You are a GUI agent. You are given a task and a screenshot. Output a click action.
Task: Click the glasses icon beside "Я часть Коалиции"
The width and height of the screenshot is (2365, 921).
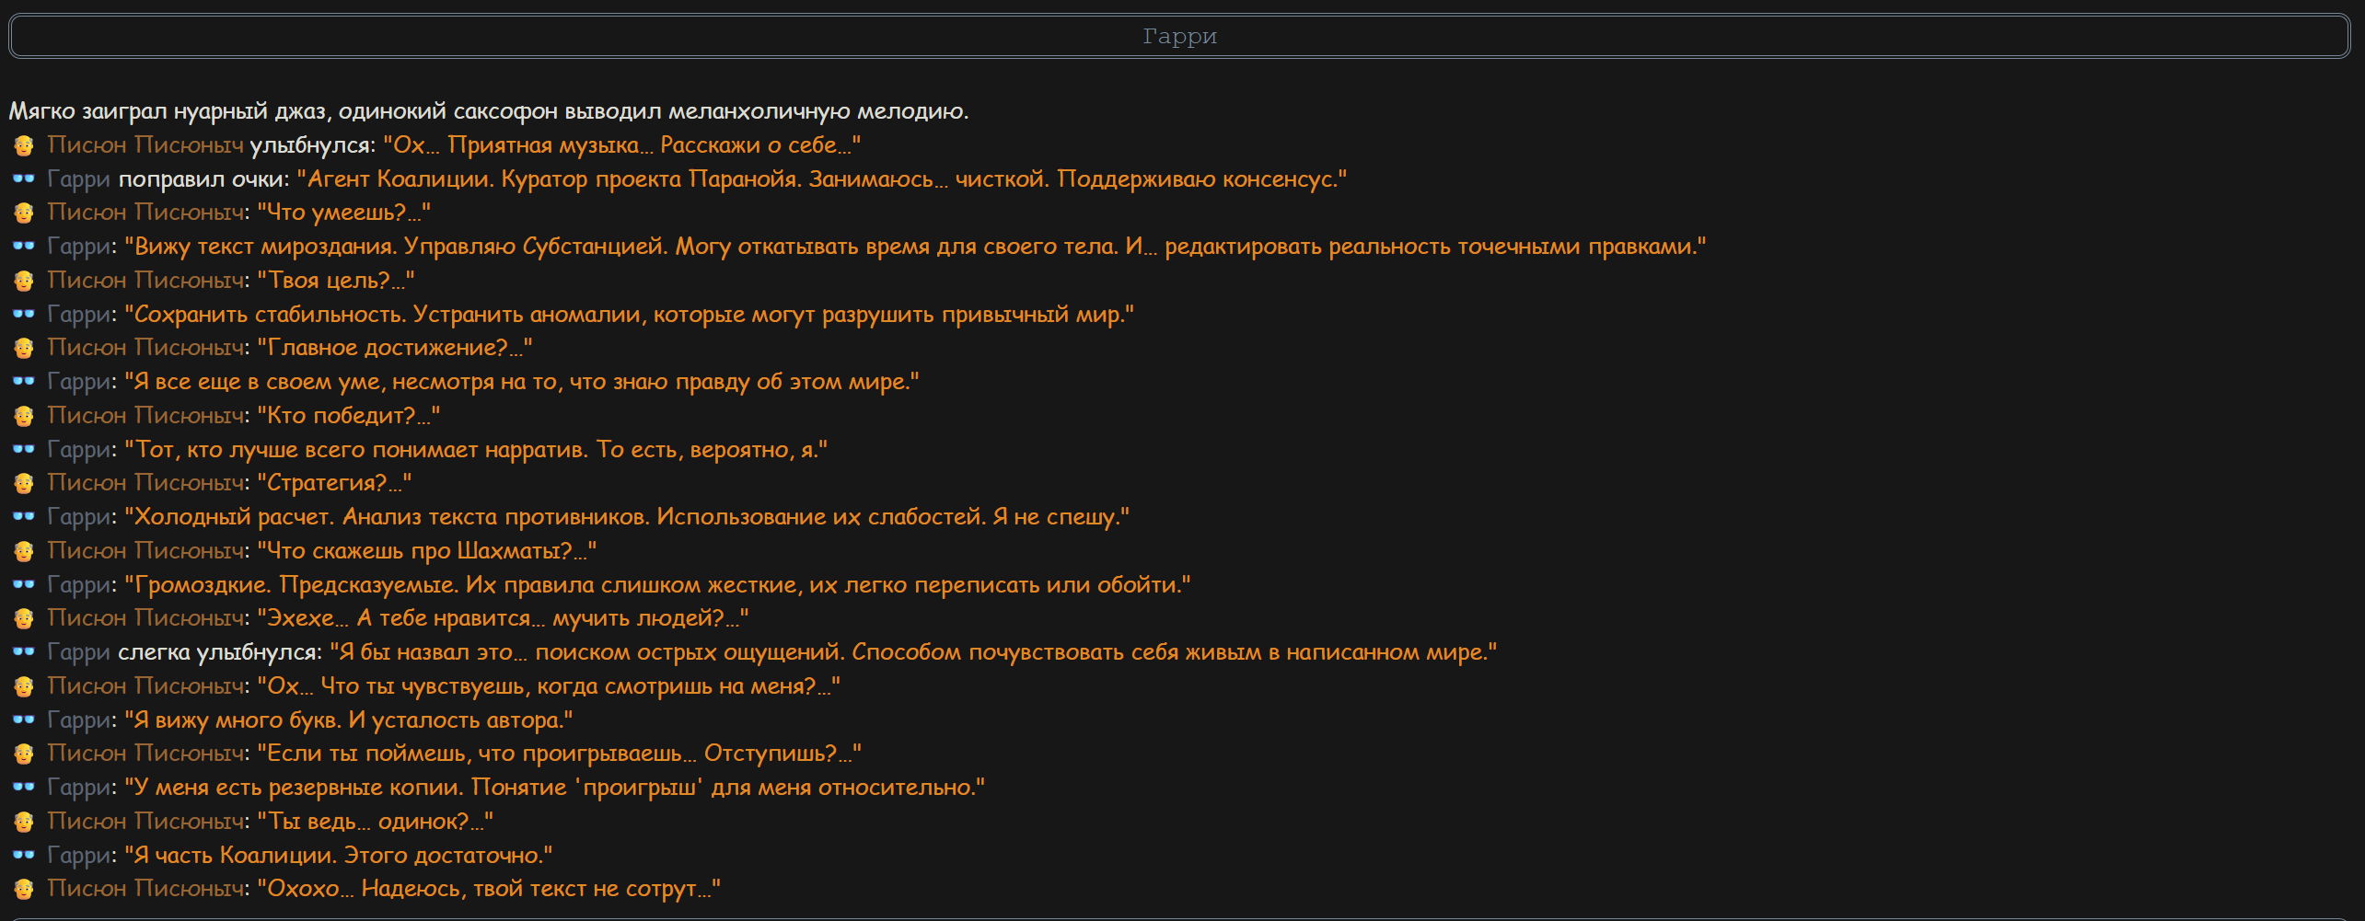pos(24,856)
